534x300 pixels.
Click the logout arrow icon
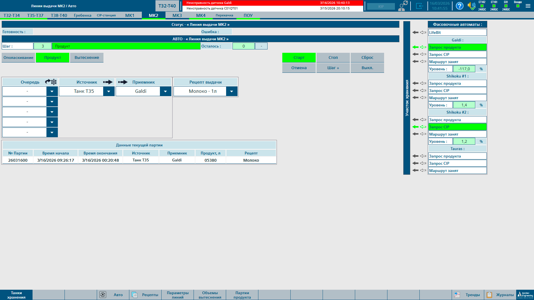419,6
